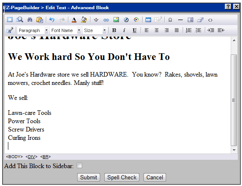Insert a special character with the omega icon
The image size is (242, 186).
click(x=170, y=20)
